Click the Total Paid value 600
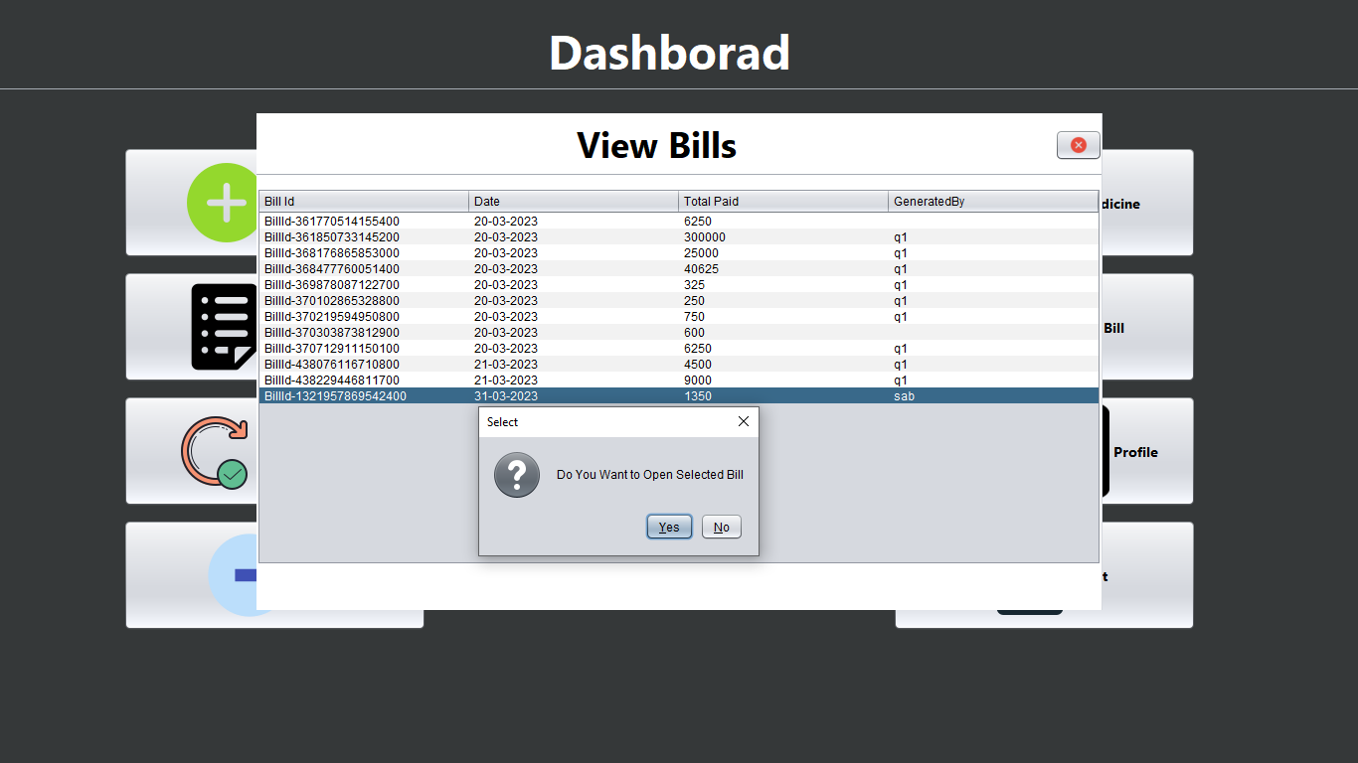This screenshot has width=1358, height=763. tap(694, 332)
